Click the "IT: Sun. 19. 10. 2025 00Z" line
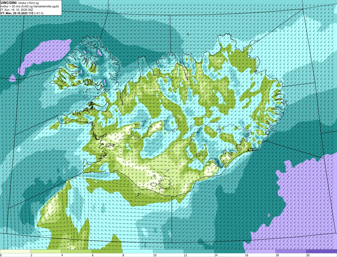This screenshot has height=257, width=337. (x=17, y=10)
